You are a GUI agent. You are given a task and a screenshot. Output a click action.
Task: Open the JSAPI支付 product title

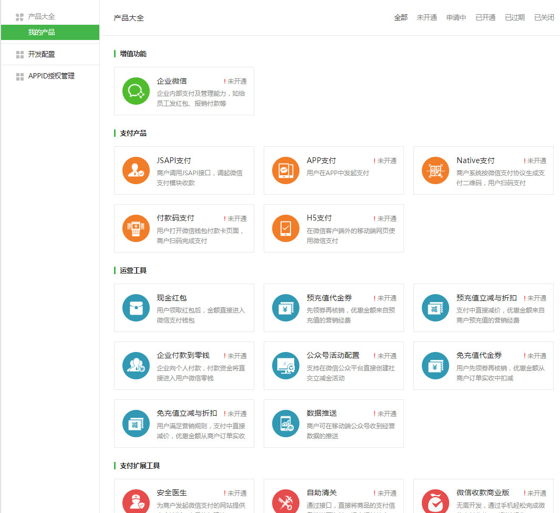(x=174, y=160)
